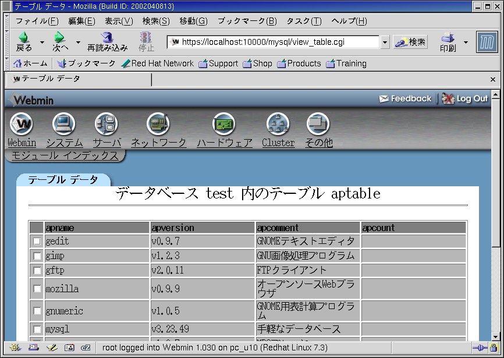
Task: Open the Address Book status bar icon
Action: (x=69, y=348)
